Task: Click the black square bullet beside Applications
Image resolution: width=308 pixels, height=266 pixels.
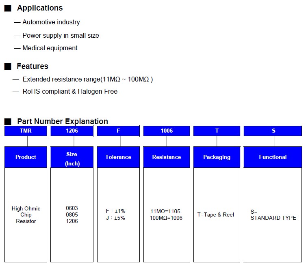Action: click(x=8, y=8)
